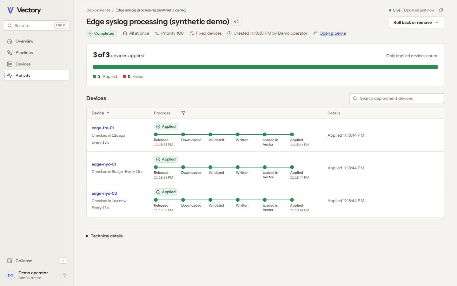Image resolution: width=457 pixels, height=286 pixels.
Task: Click the Completed status badge
Action: (102, 33)
